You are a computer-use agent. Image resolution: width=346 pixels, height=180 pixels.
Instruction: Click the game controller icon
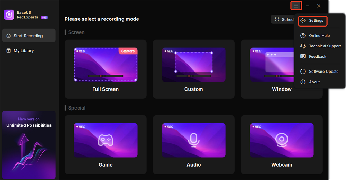pyautogui.click(x=106, y=140)
